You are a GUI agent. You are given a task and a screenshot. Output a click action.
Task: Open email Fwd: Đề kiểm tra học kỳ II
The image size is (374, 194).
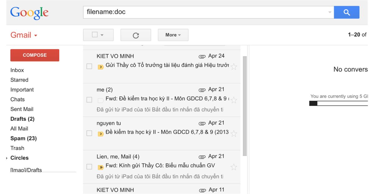tap(167, 99)
